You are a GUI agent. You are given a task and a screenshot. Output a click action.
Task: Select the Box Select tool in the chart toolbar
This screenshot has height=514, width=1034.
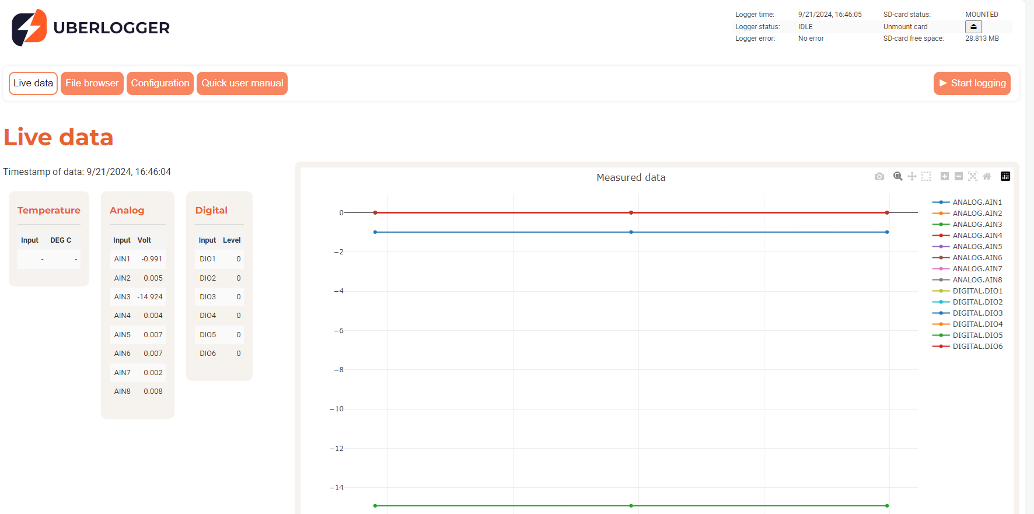[x=926, y=176]
